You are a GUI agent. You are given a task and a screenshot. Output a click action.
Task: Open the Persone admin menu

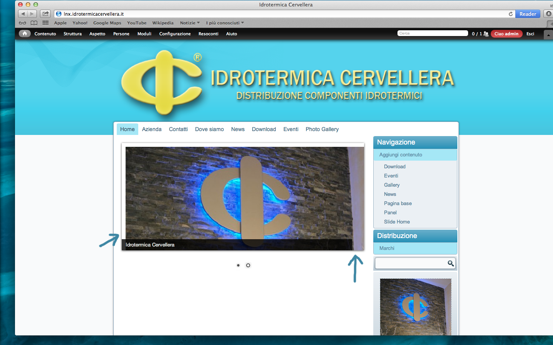[x=121, y=34]
